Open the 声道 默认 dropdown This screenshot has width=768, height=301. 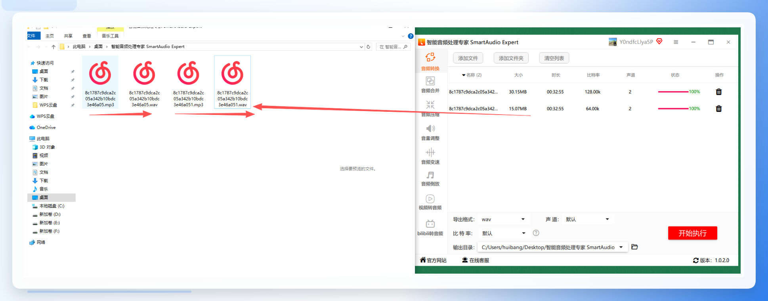[588, 219]
